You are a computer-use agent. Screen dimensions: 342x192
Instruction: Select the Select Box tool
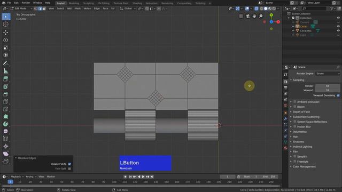(x=6, y=17)
